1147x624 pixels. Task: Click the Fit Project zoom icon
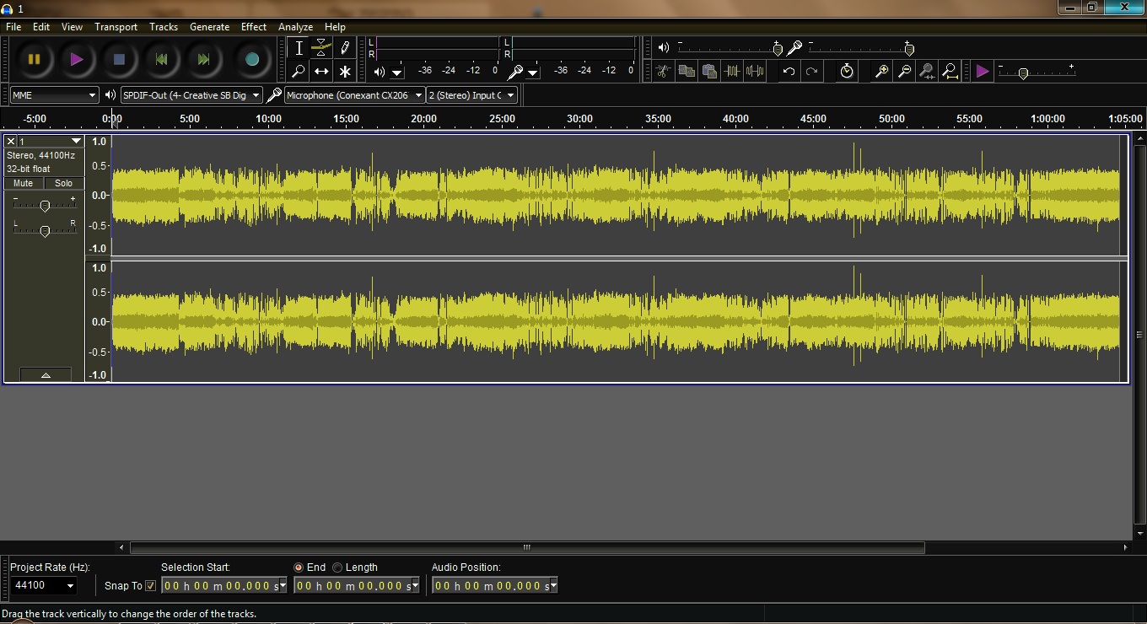[x=950, y=72]
